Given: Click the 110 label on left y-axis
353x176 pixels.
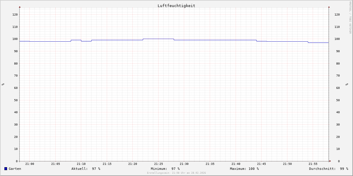Looking at the screenshot, I should (15, 27).
